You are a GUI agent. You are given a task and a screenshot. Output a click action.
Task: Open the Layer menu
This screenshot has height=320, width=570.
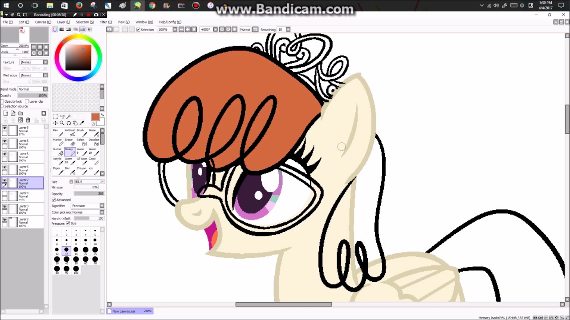63,22
